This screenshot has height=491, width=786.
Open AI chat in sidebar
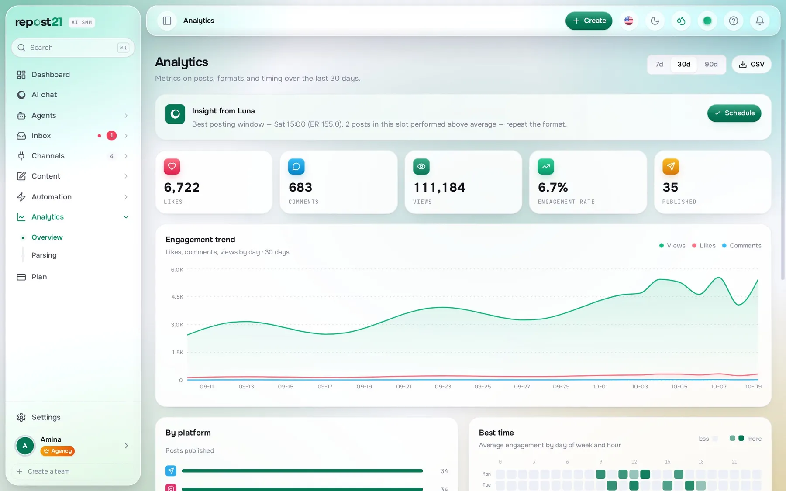click(x=73, y=95)
